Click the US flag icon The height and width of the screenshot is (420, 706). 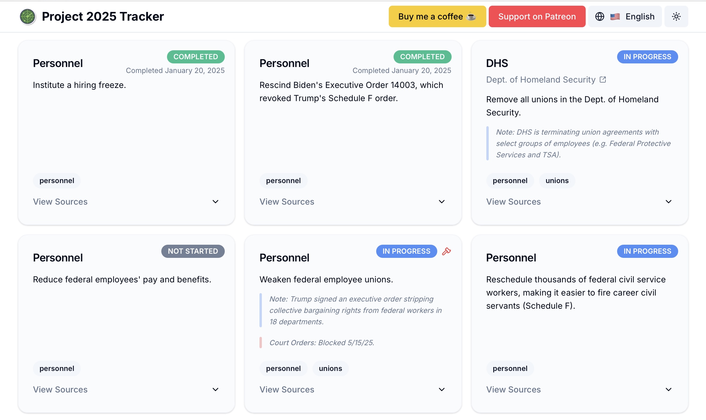tap(615, 17)
